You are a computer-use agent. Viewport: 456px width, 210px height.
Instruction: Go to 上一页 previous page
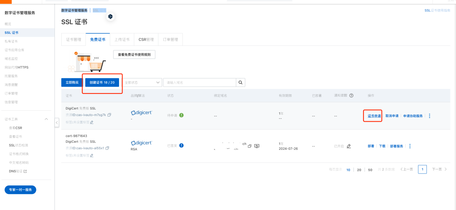[x=407, y=170]
